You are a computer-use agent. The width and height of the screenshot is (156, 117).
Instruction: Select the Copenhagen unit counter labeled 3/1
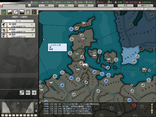[x=109, y=60]
